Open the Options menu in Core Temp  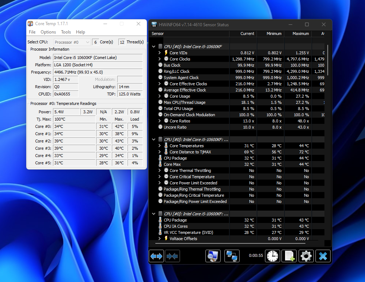48,32
